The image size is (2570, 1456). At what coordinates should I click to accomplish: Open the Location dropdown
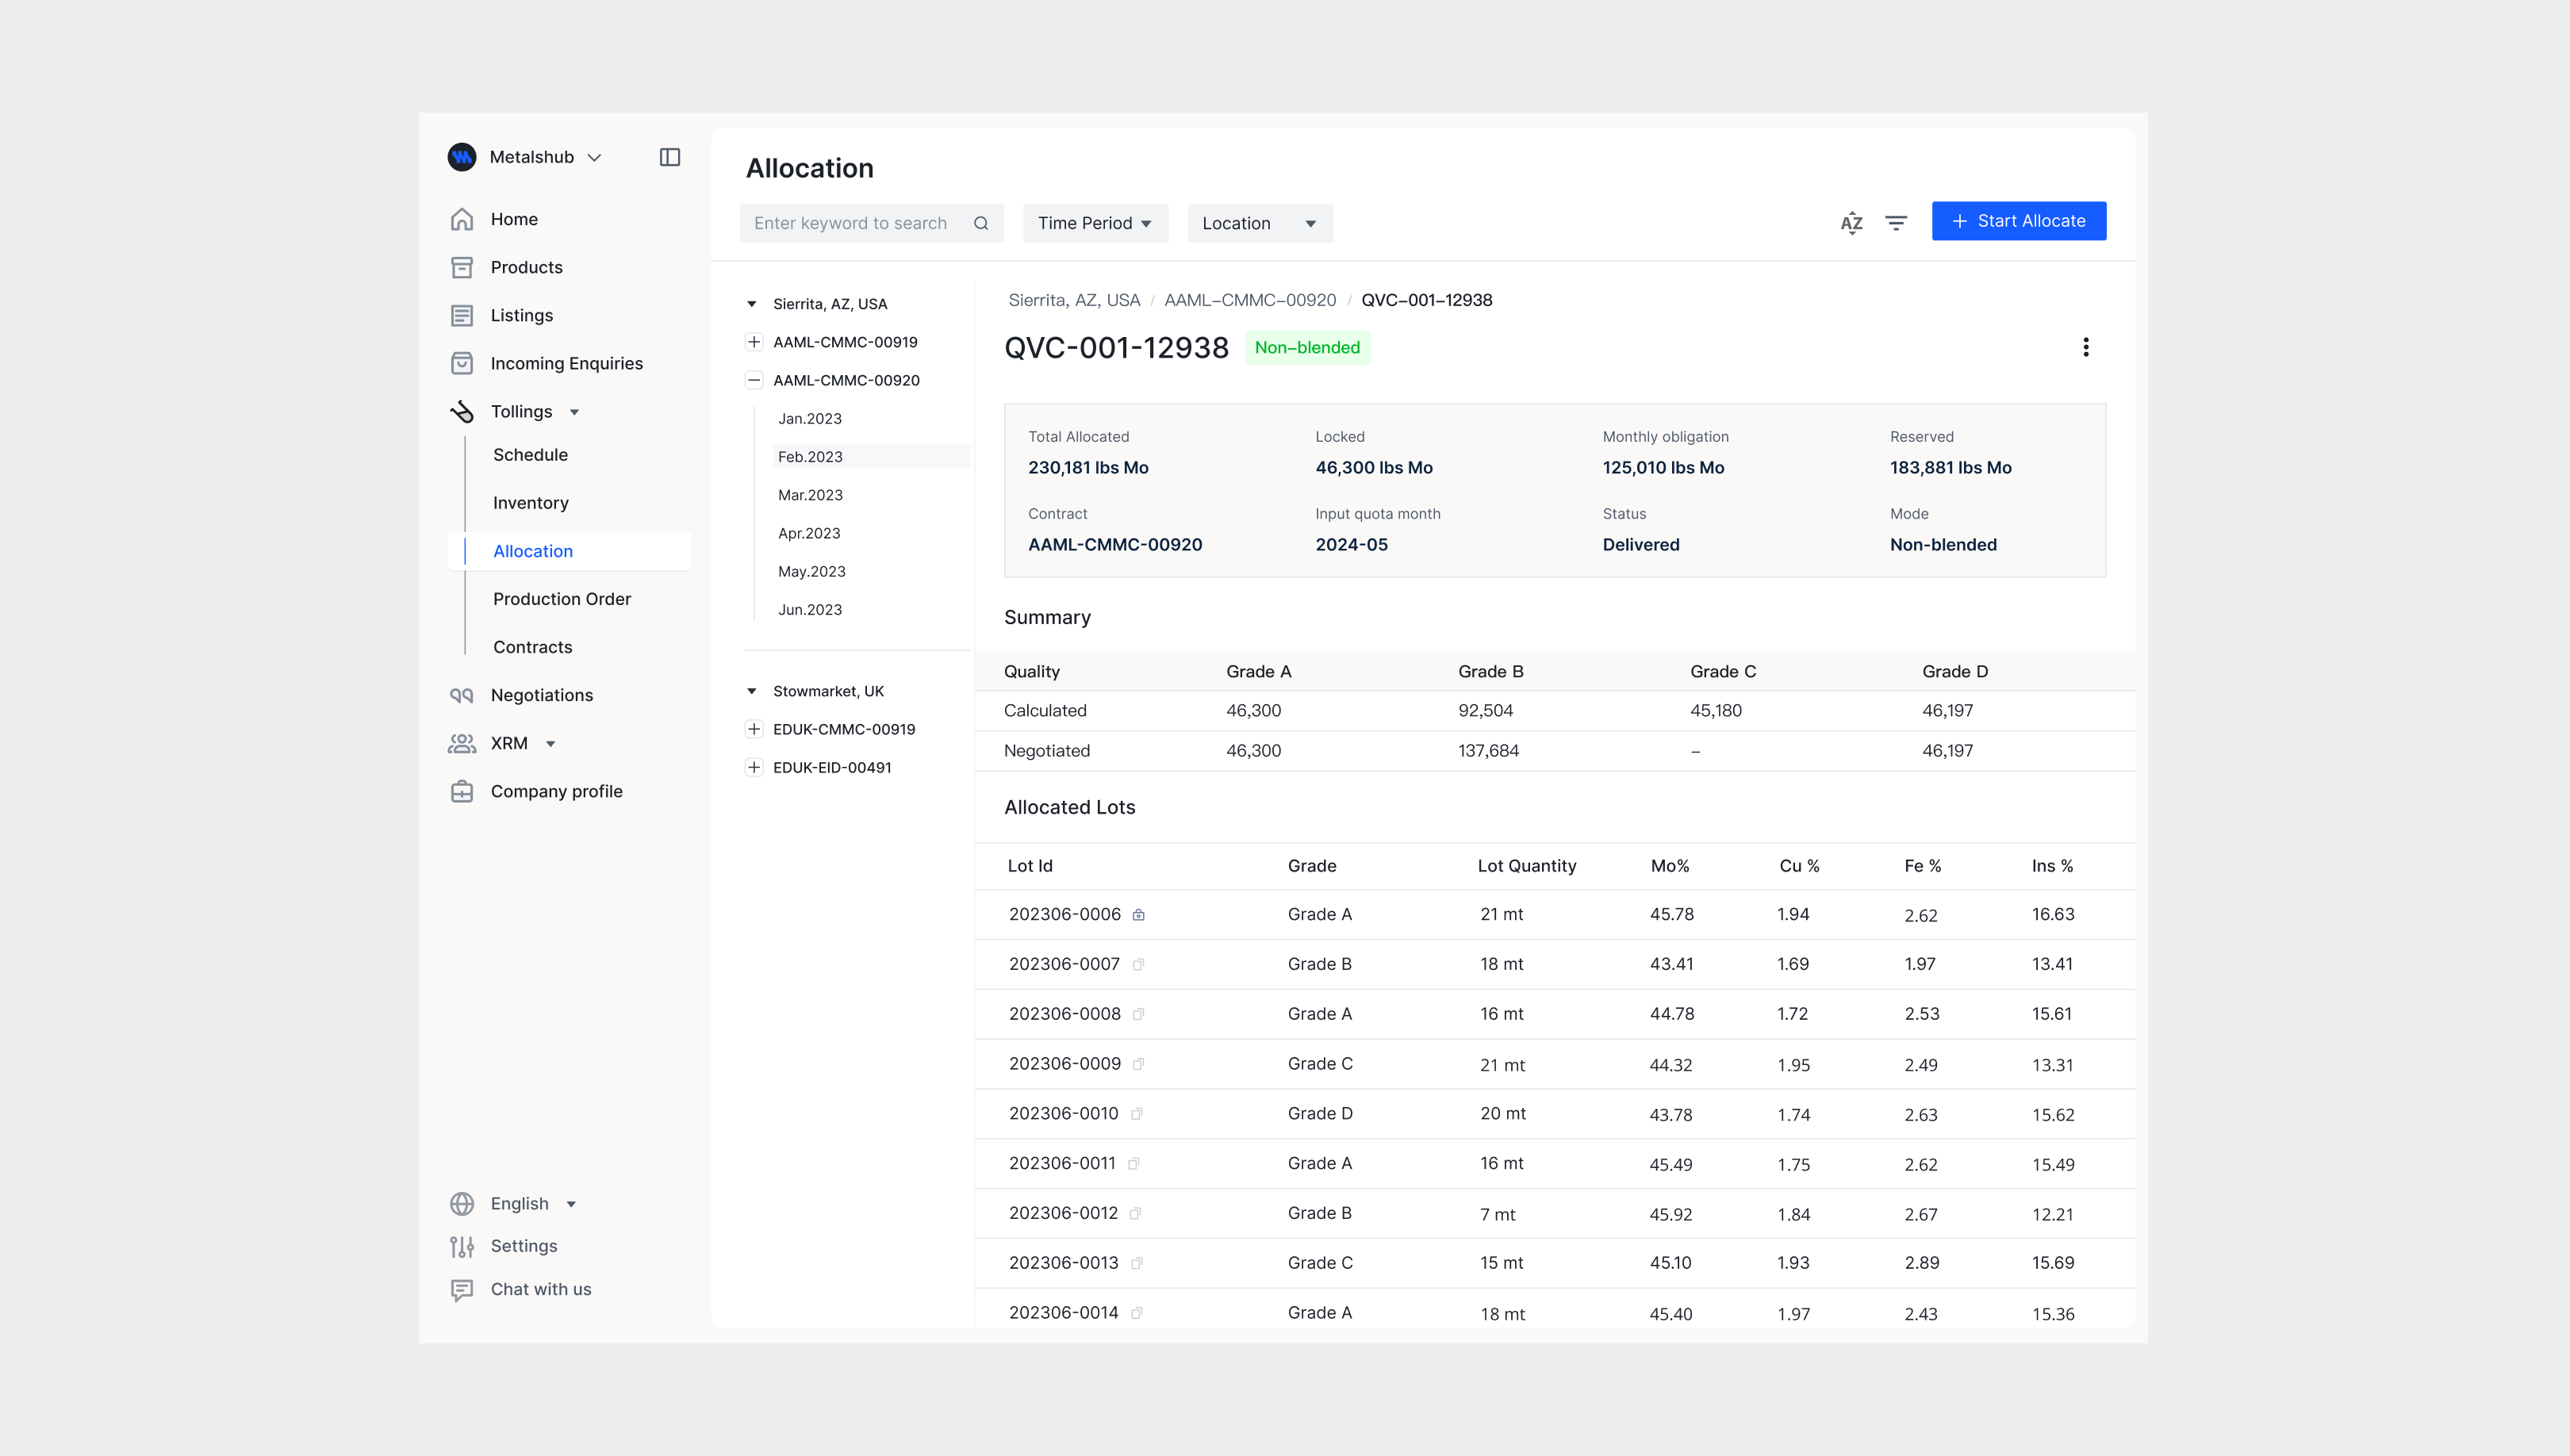(x=1258, y=224)
